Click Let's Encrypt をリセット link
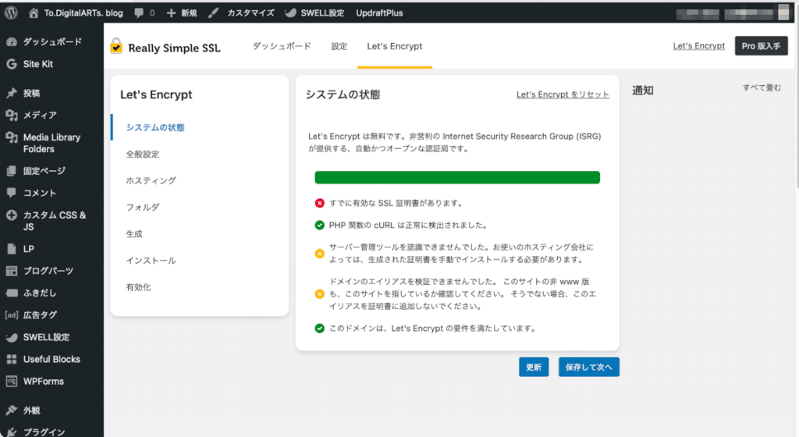Image resolution: width=799 pixels, height=437 pixels. [x=563, y=94]
